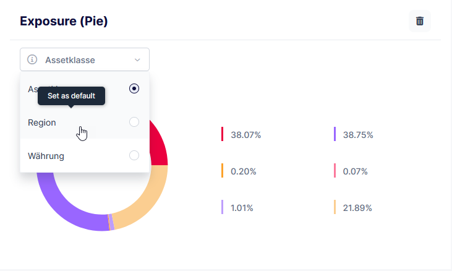Select the Assetklasse radio button
452x271 pixels.
(x=134, y=88)
